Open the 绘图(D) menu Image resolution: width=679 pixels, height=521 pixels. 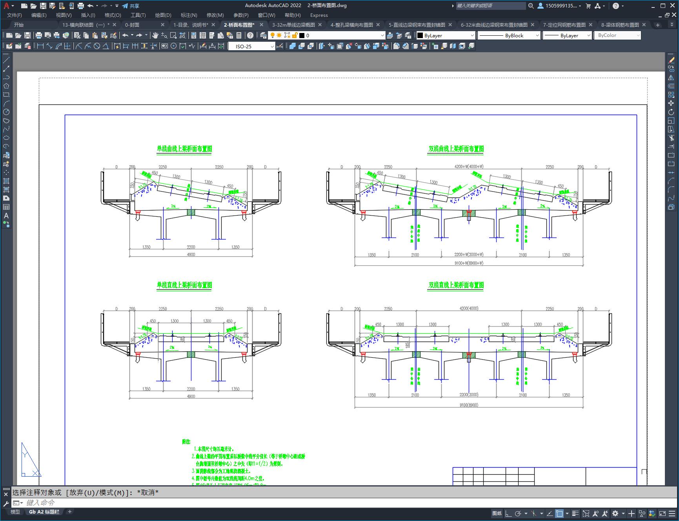(x=163, y=15)
